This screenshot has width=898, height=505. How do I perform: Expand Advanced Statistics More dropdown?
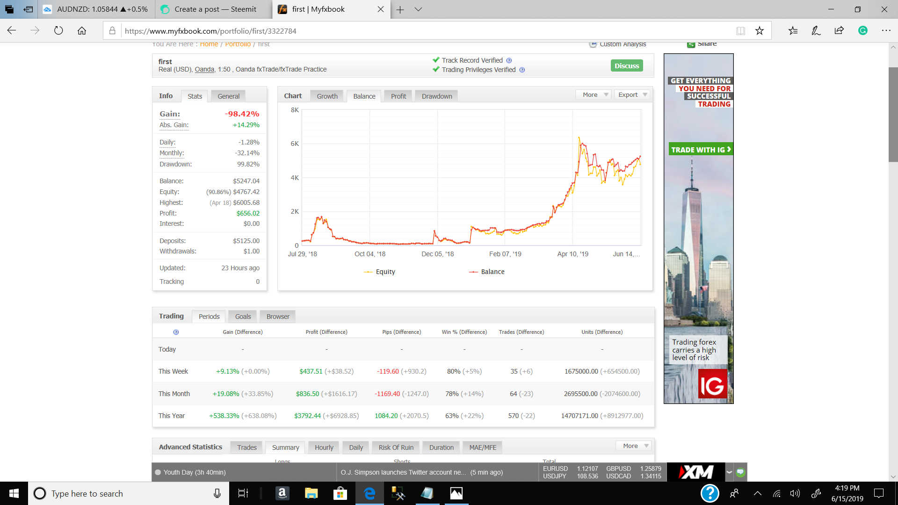(x=634, y=446)
